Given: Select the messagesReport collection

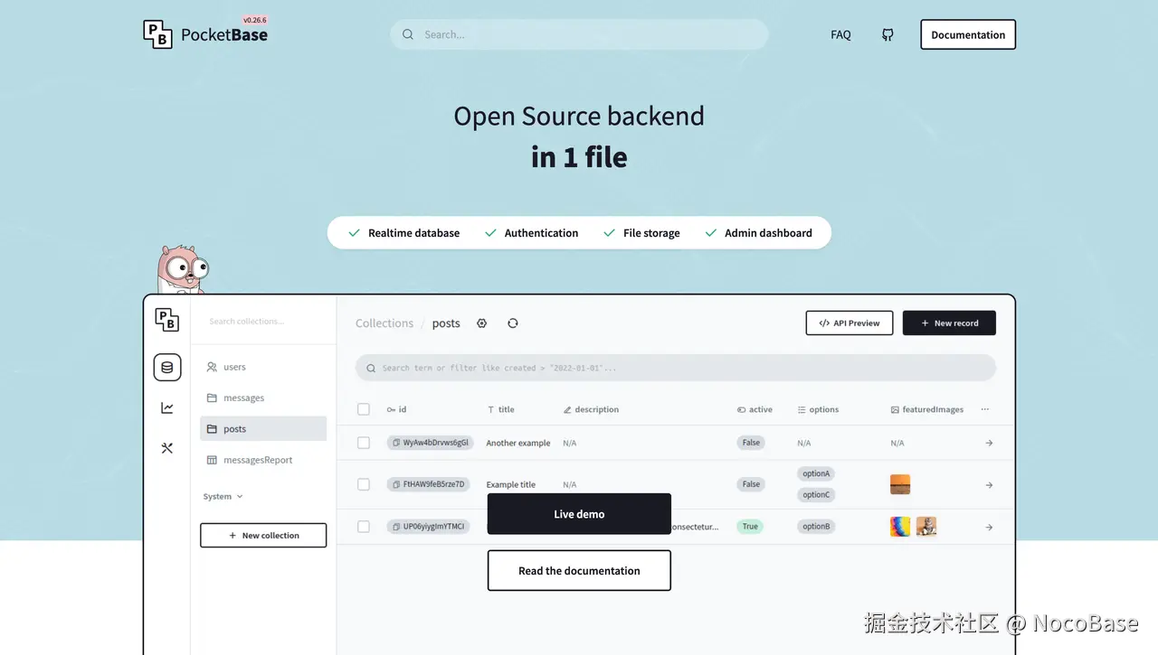Looking at the screenshot, I should tap(263, 460).
